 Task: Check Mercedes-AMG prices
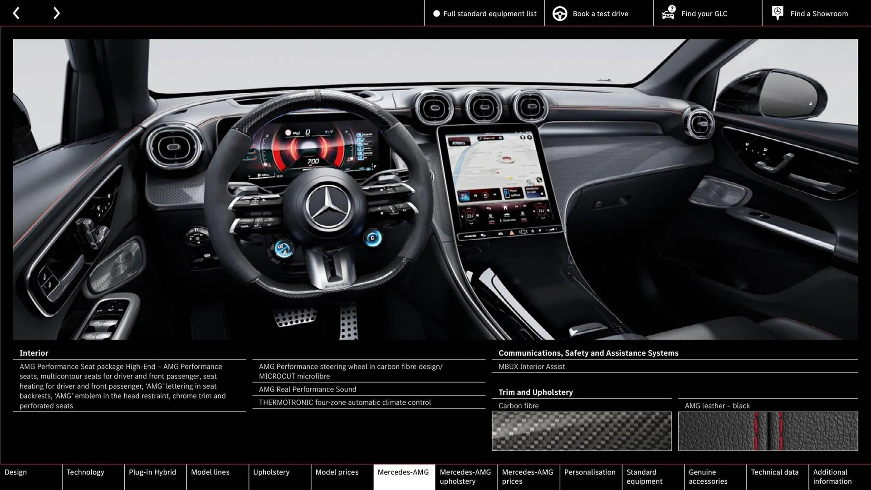[528, 476]
